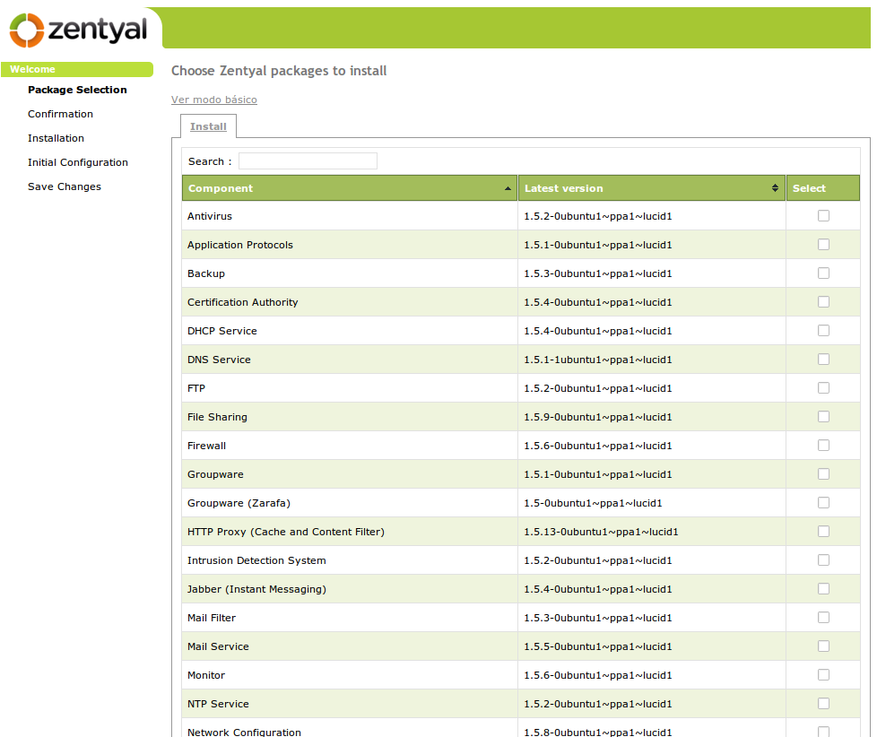Check the Groupware (Zarafa) checkbox
Screen dimensions: 877x737
pyautogui.click(x=823, y=503)
